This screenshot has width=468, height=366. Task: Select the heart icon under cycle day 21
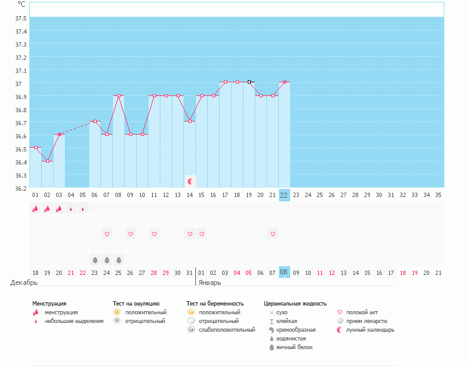point(273,234)
